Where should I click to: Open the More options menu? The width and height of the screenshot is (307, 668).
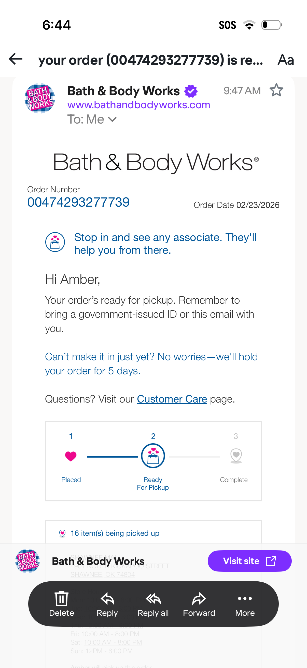pyautogui.click(x=245, y=604)
